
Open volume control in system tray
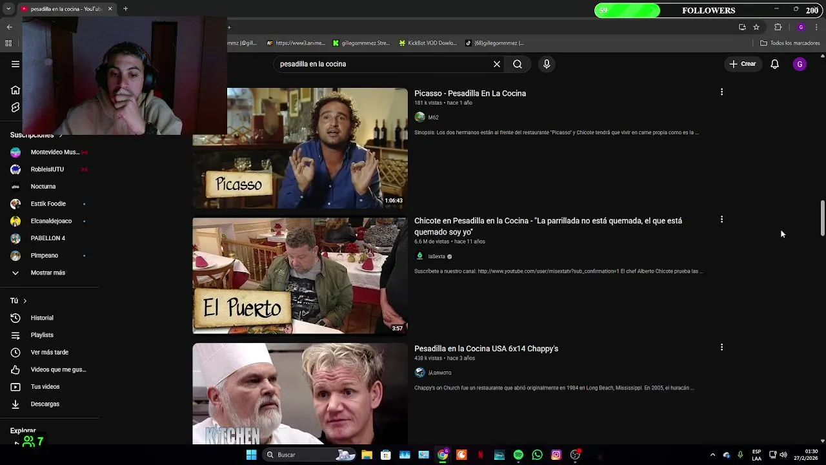pos(783,455)
